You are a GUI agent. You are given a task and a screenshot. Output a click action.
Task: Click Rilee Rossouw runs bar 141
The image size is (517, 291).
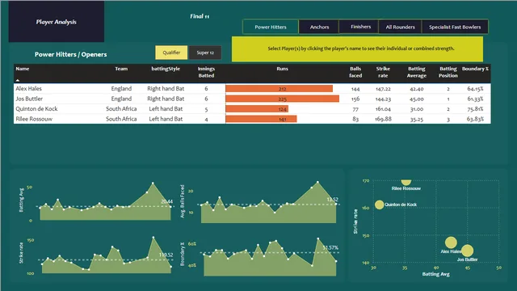pos(261,119)
